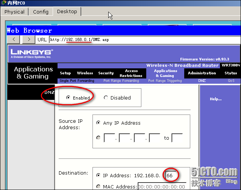The image size is (241, 190).
Task: Open the DMZ subtab link
Action: 202,81
